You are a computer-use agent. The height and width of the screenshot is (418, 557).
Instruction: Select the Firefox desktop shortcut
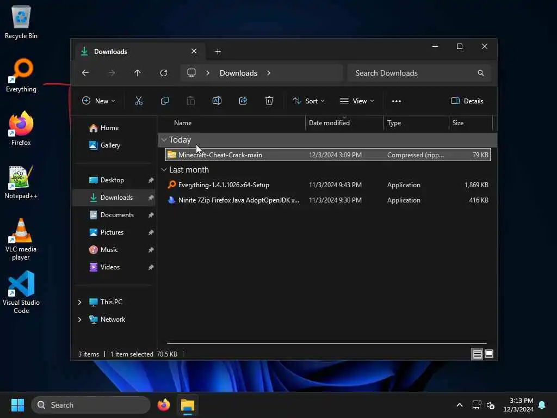click(x=21, y=128)
